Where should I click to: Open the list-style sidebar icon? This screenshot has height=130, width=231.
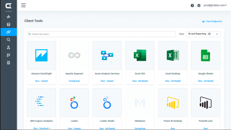8,55
